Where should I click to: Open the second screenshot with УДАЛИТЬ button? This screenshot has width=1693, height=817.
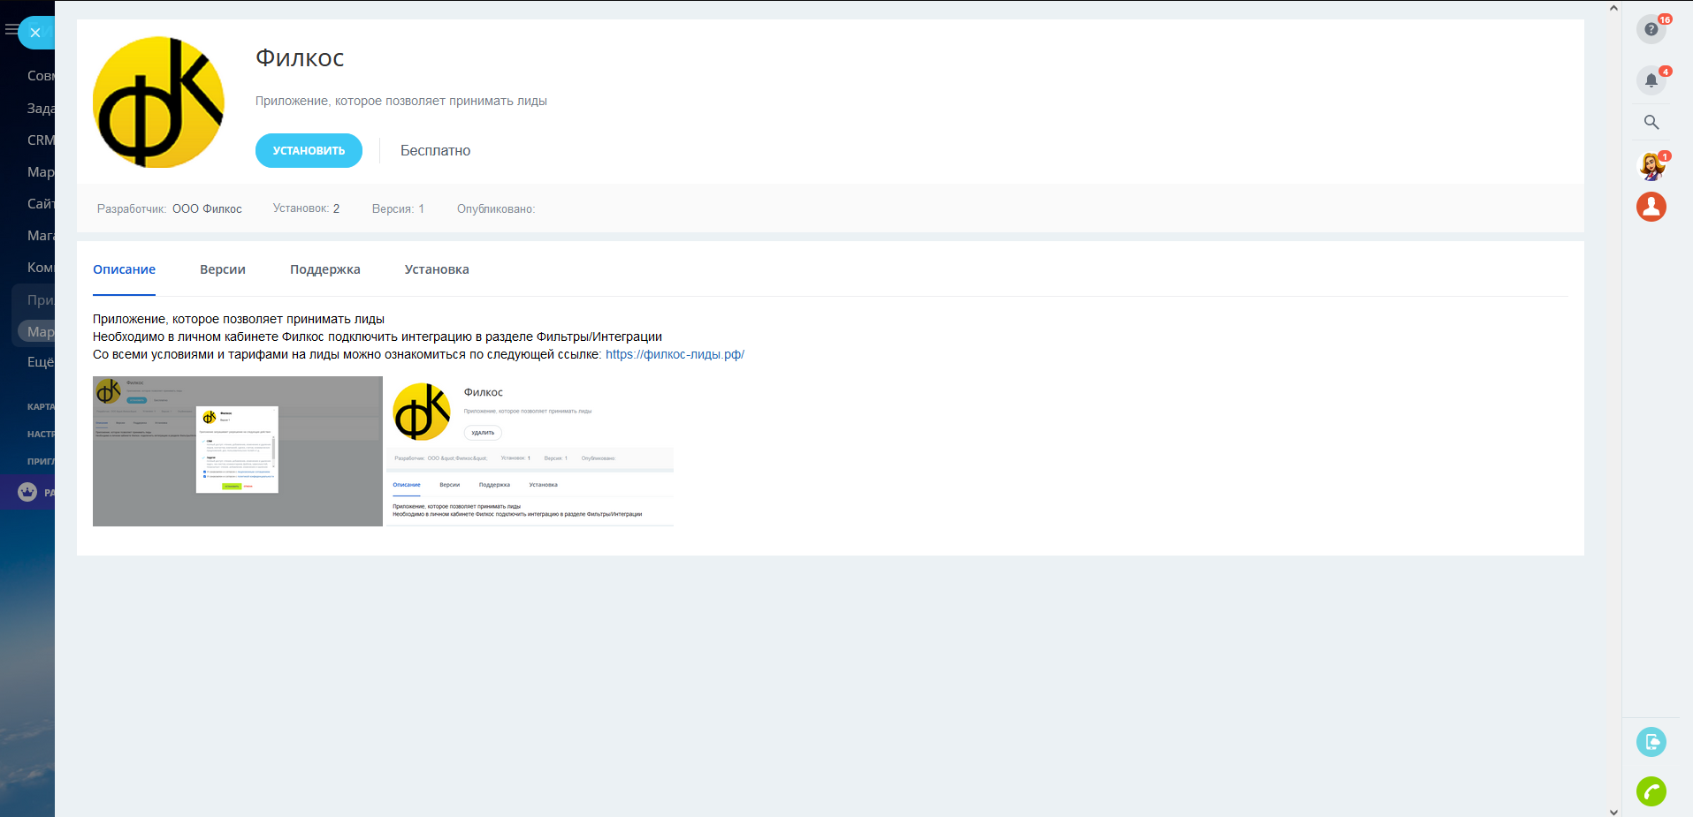point(530,451)
